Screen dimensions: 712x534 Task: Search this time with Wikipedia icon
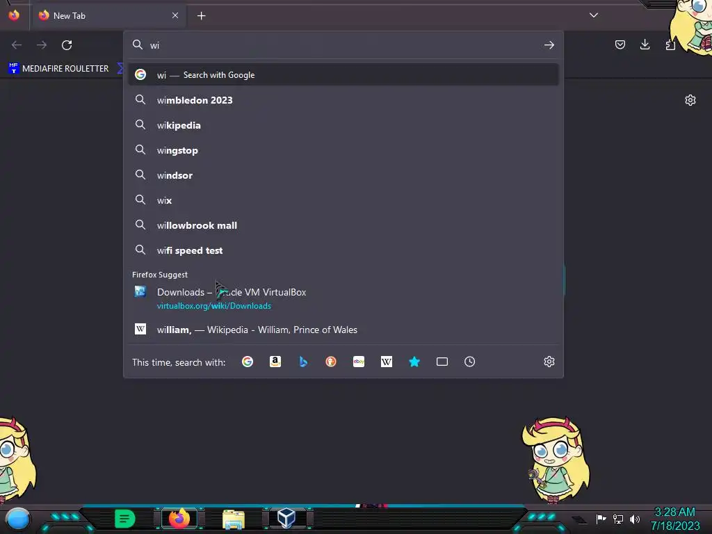pyautogui.click(x=387, y=362)
